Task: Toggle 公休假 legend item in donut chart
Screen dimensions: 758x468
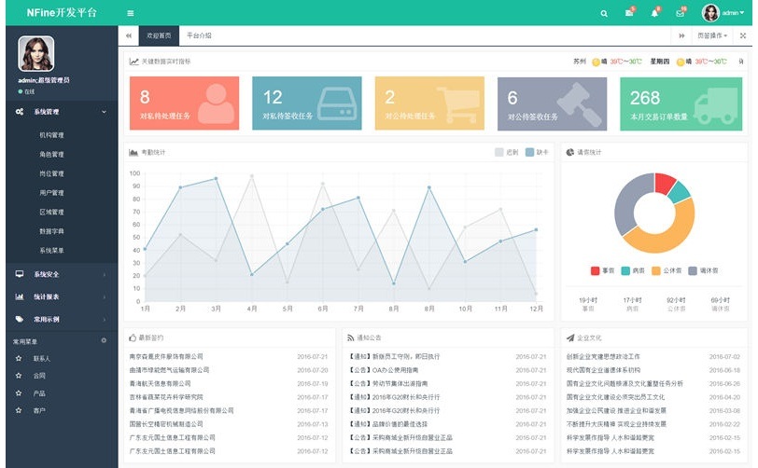Action: point(665,271)
